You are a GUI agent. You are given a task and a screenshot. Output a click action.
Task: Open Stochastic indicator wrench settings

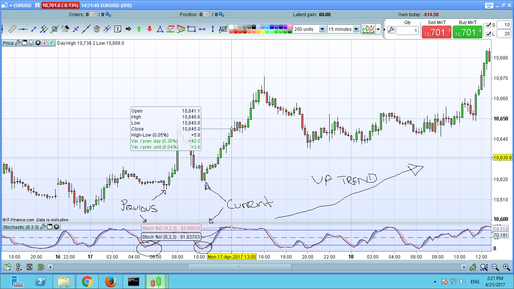(43, 227)
